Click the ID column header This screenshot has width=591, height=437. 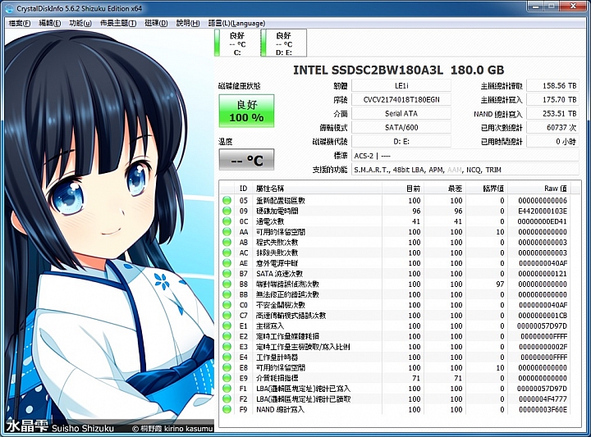coord(243,189)
